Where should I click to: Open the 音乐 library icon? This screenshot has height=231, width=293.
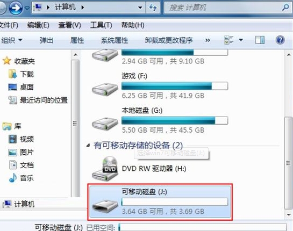coord(13,178)
